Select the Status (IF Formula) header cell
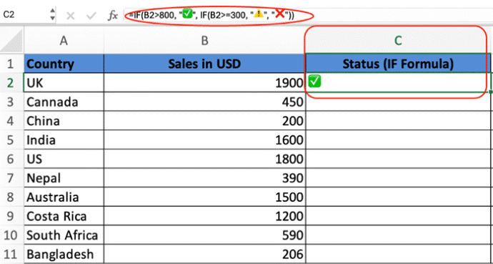Viewport: 493px width, 264px height. [x=398, y=64]
